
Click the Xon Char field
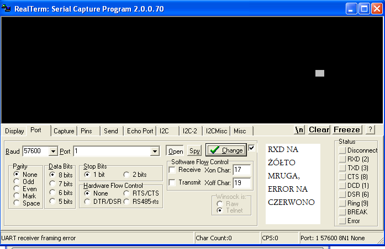coord(241,170)
